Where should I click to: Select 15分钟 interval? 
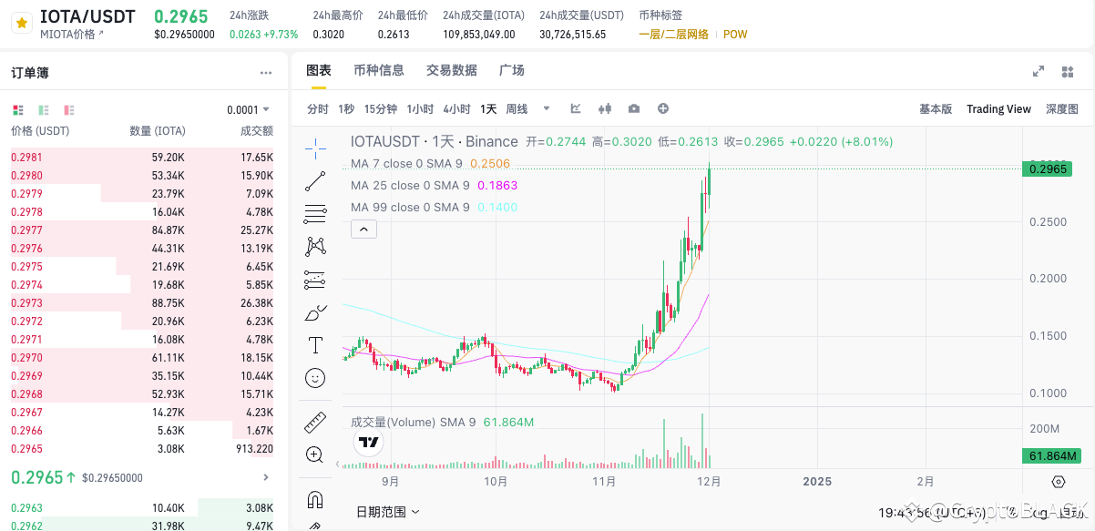[381, 109]
